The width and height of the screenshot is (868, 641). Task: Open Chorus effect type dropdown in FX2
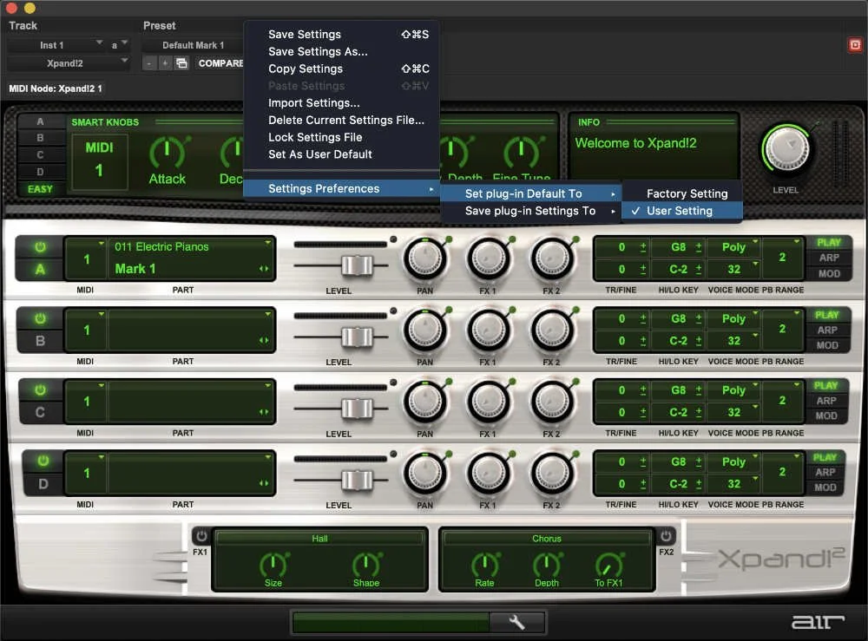(546, 538)
